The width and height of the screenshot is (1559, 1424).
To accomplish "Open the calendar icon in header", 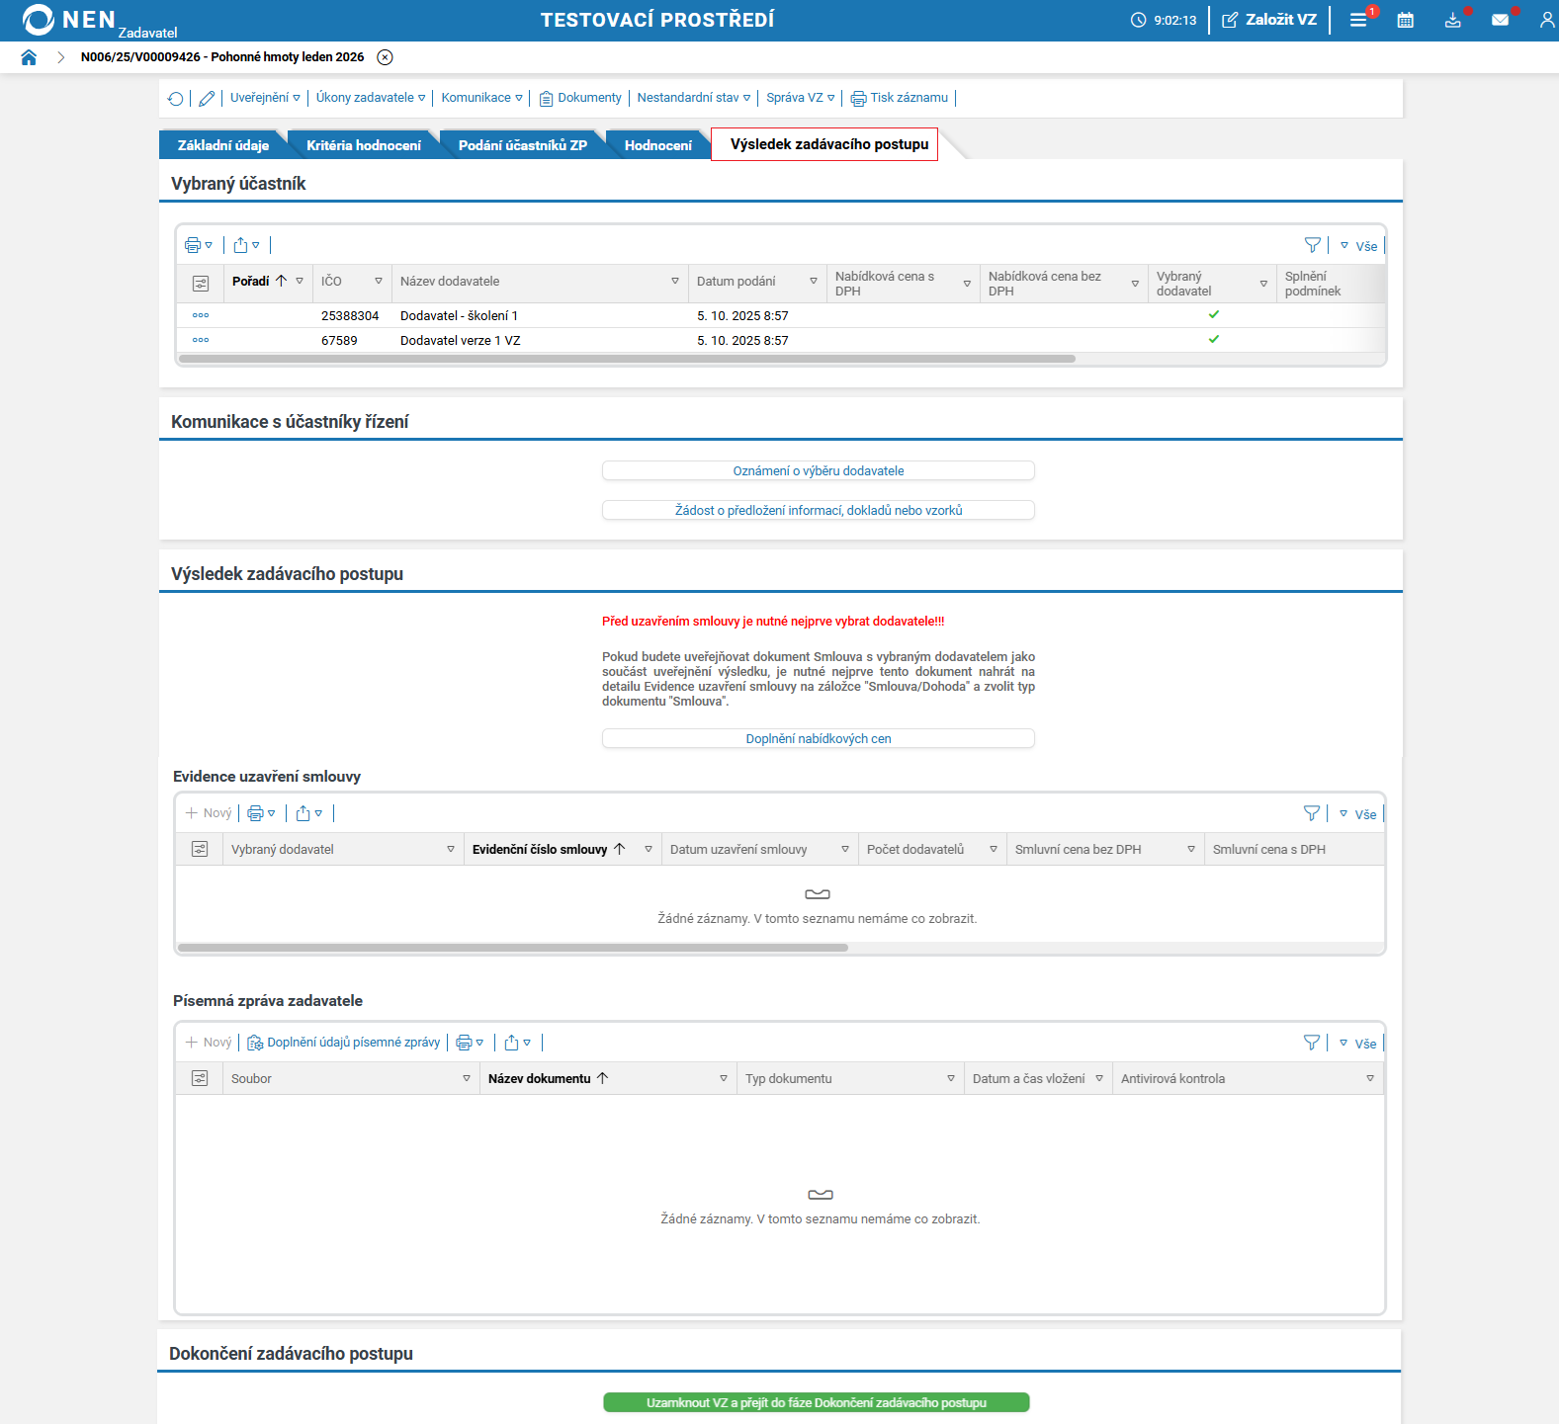I will tap(1405, 20).
